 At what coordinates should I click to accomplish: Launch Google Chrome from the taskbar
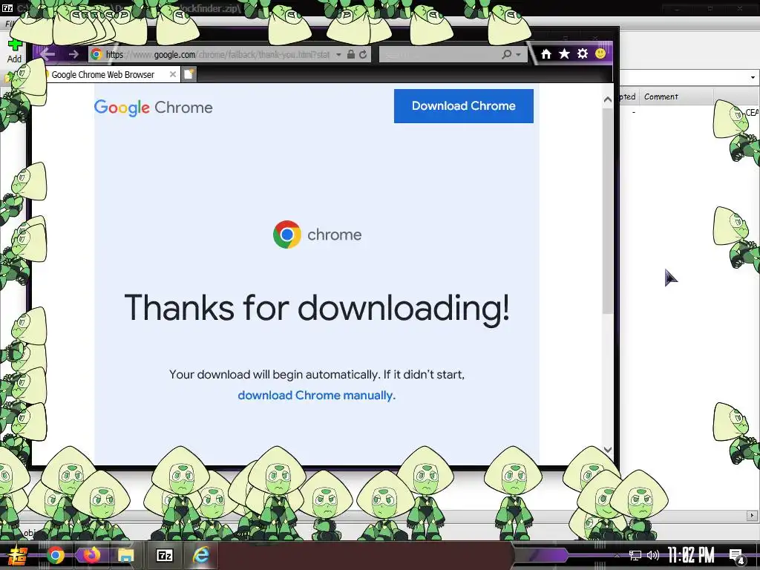tap(56, 555)
